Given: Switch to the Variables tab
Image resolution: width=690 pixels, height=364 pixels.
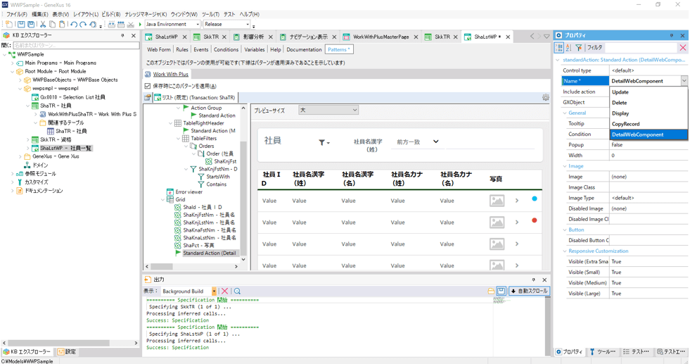Looking at the screenshot, I should pos(255,50).
